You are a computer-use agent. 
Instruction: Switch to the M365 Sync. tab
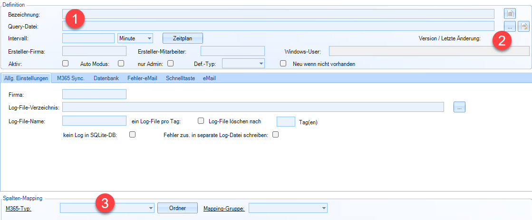coord(70,78)
